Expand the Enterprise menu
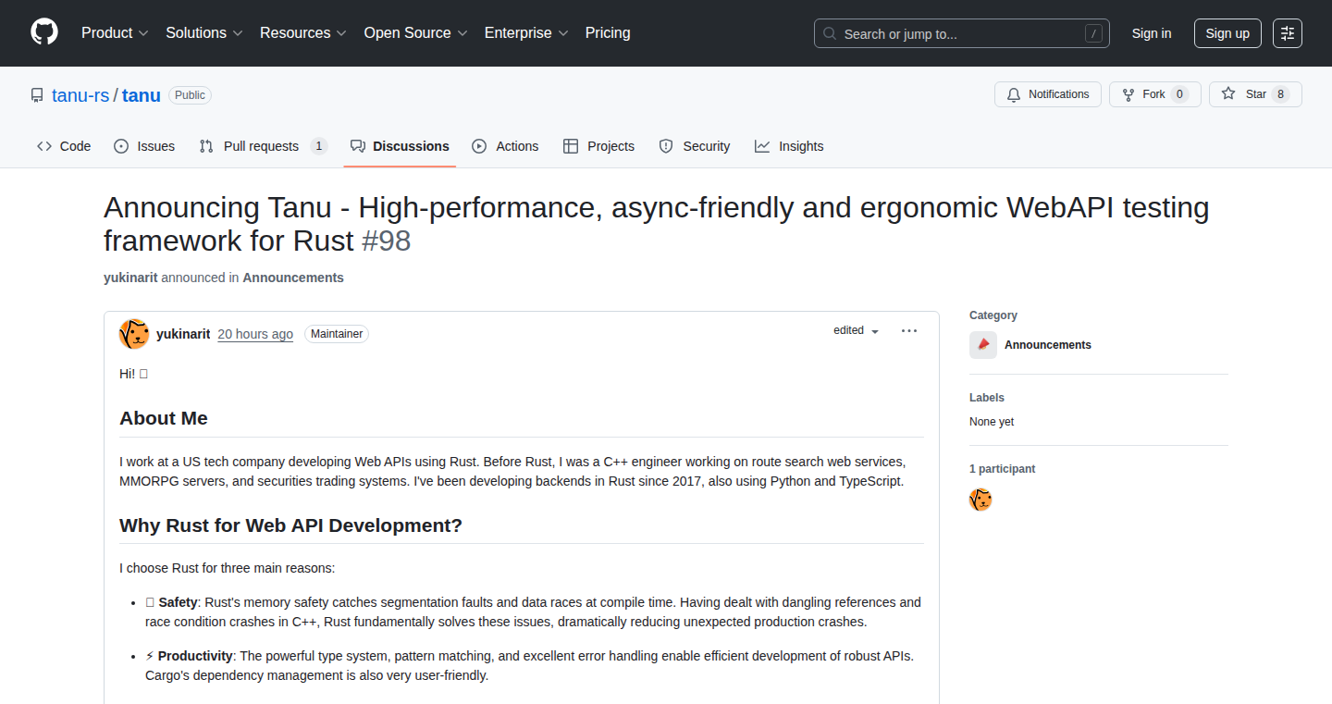 click(526, 32)
